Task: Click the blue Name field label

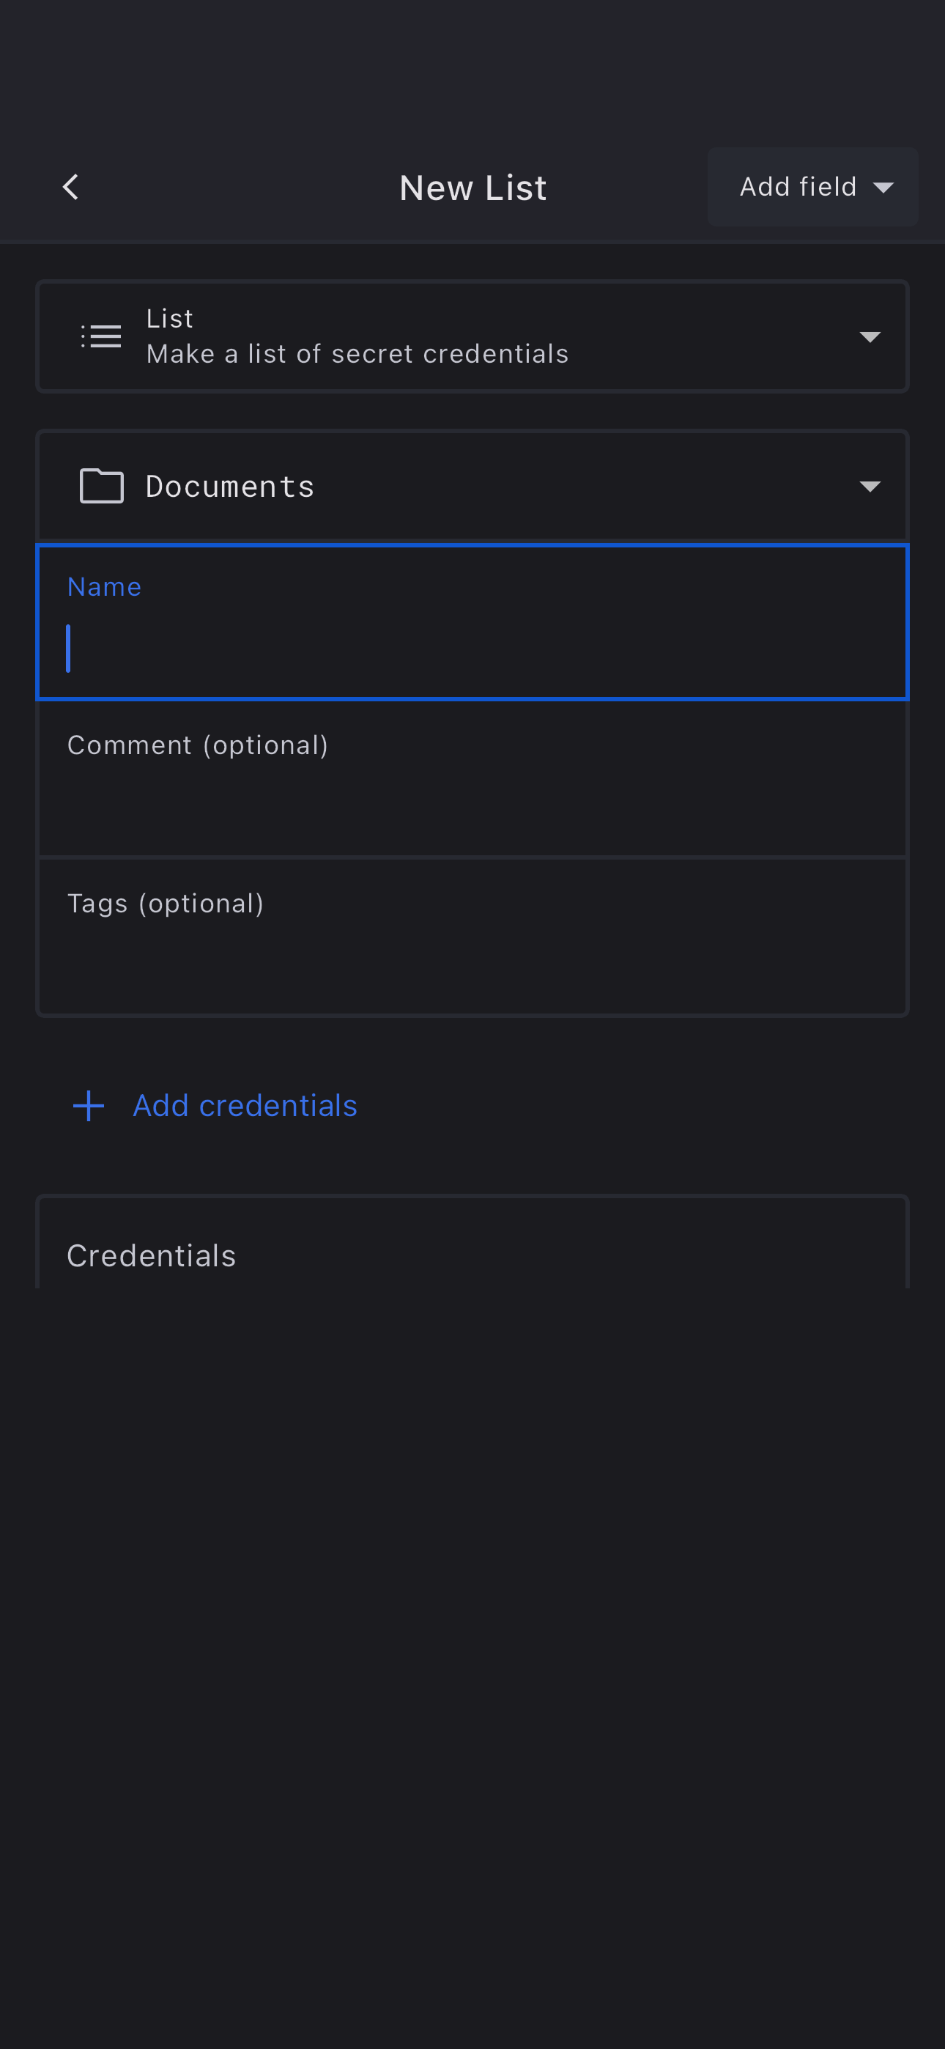Action: point(104,587)
